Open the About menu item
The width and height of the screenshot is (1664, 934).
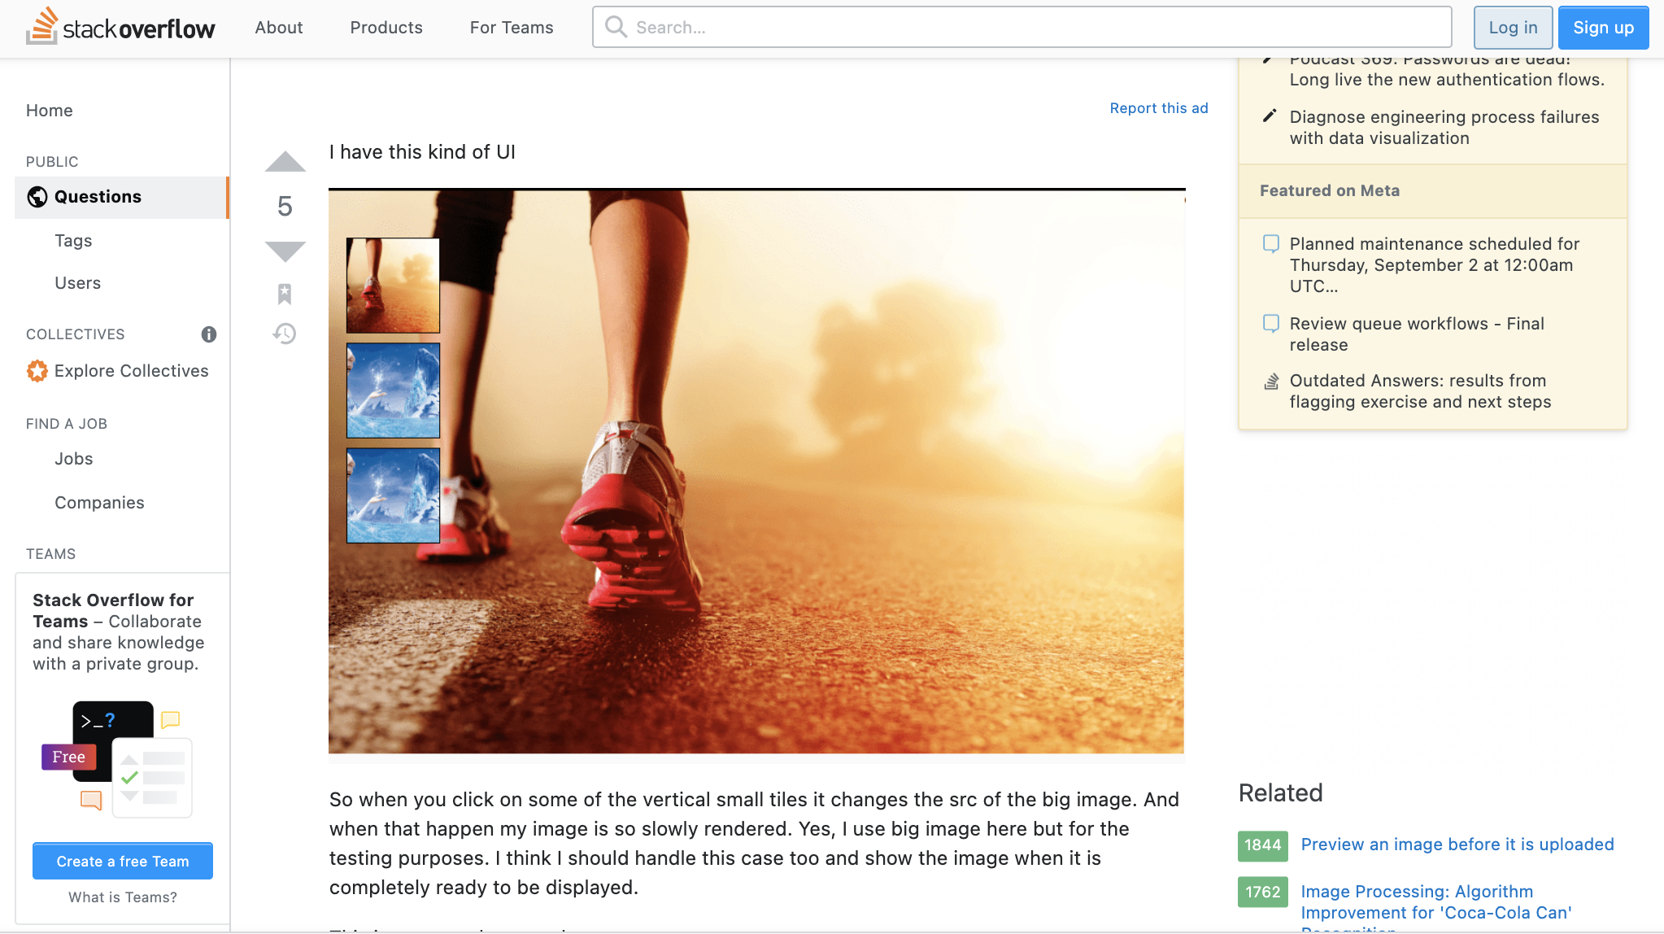(x=279, y=28)
